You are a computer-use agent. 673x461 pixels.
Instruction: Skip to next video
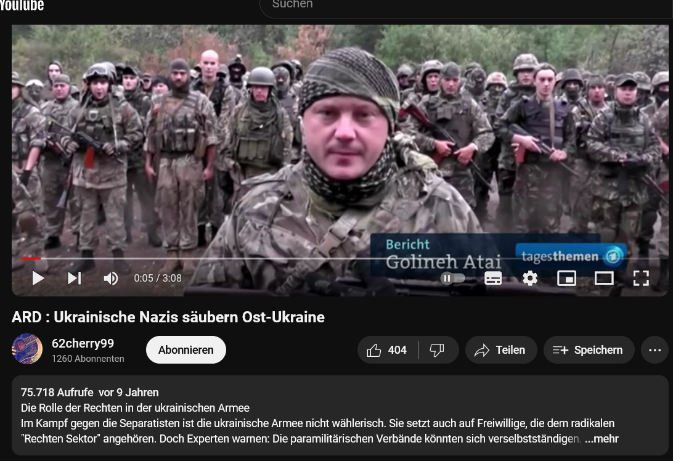pos(75,279)
